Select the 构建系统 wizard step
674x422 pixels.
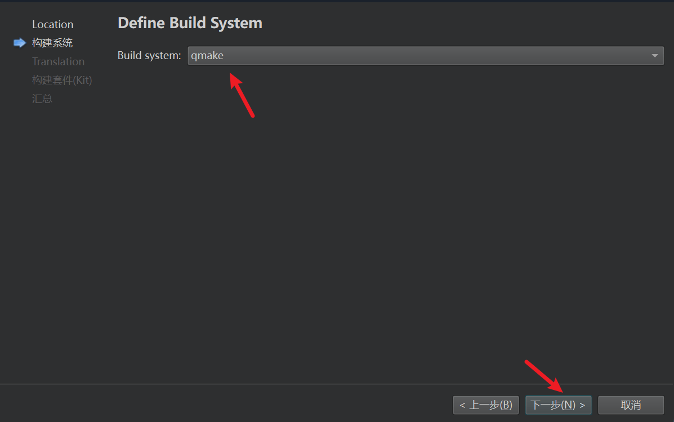(x=52, y=43)
